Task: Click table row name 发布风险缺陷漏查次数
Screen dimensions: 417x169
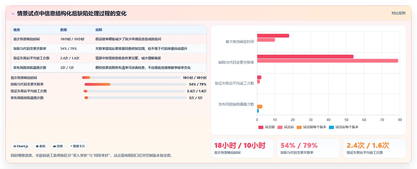Action: point(30,68)
